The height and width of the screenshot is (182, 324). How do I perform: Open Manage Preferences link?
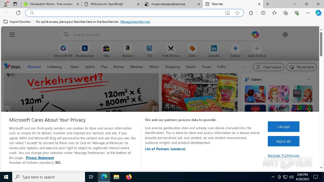tap(283, 155)
